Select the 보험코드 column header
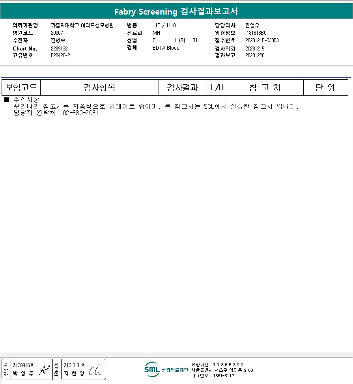Viewport: 353px width, 384px height. (x=21, y=88)
